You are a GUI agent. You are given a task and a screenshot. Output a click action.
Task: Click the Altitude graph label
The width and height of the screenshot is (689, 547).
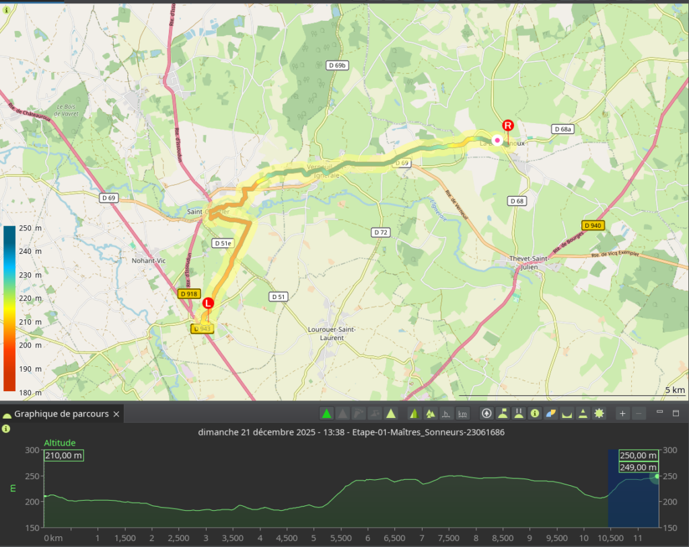coord(60,443)
